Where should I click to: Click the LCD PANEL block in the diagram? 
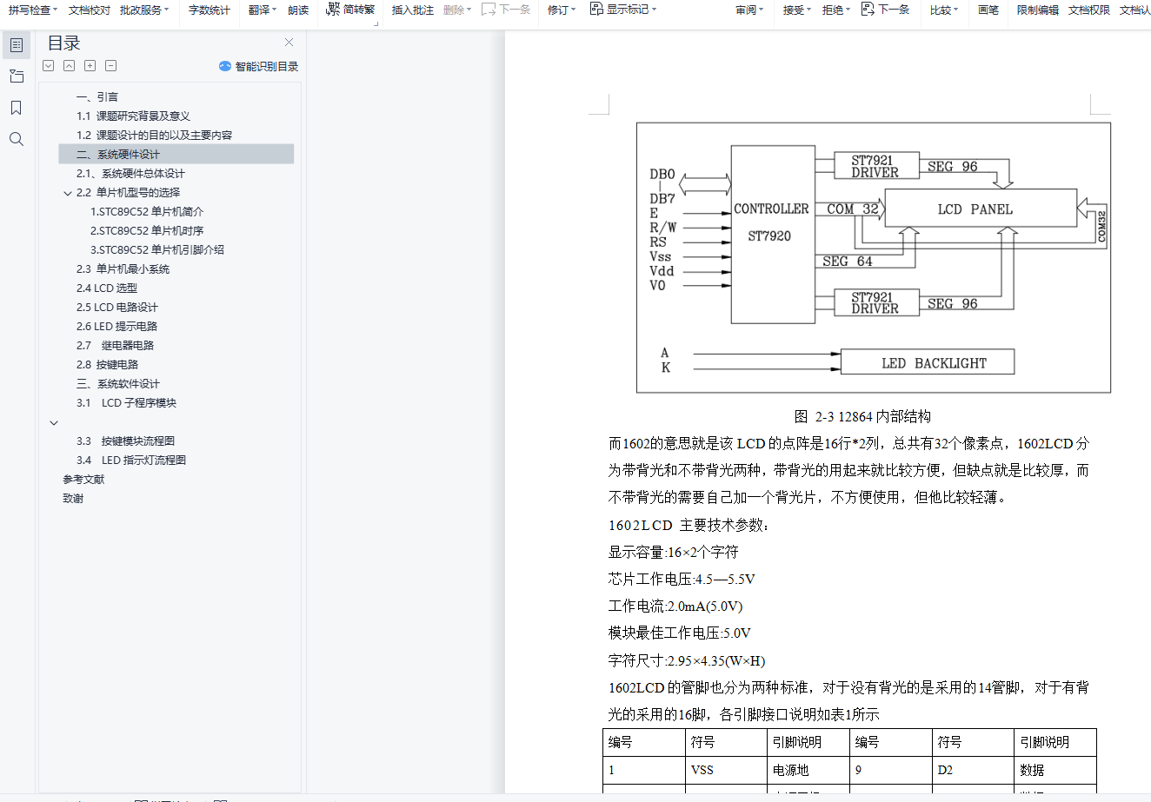pos(981,209)
